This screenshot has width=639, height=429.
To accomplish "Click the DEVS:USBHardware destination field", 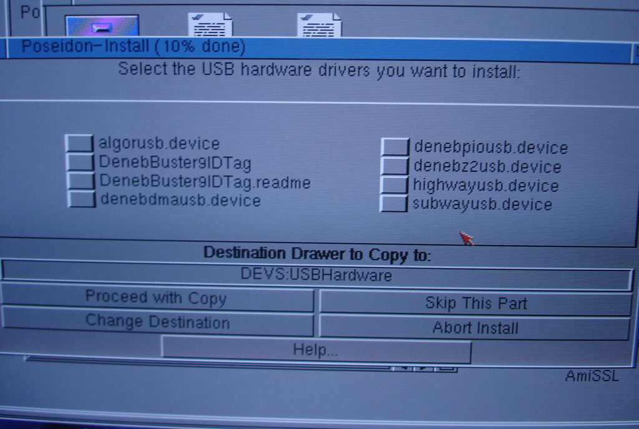I will [x=317, y=275].
